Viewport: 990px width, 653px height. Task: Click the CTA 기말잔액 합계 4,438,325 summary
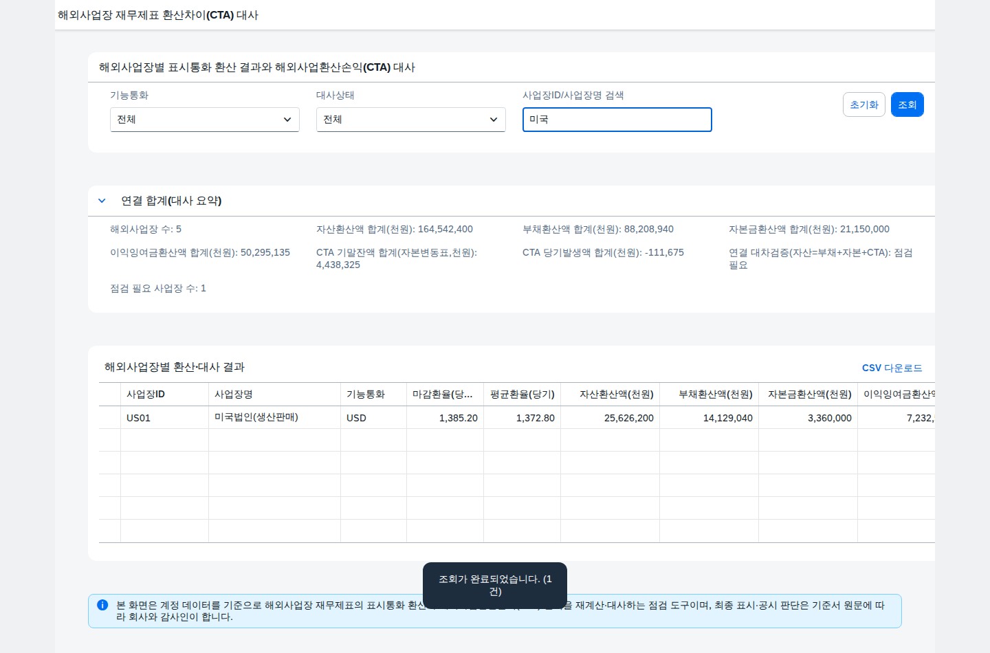coord(397,258)
